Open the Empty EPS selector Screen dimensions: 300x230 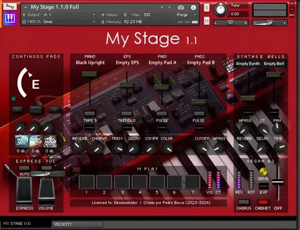pyautogui.click(x=127, y=62)
